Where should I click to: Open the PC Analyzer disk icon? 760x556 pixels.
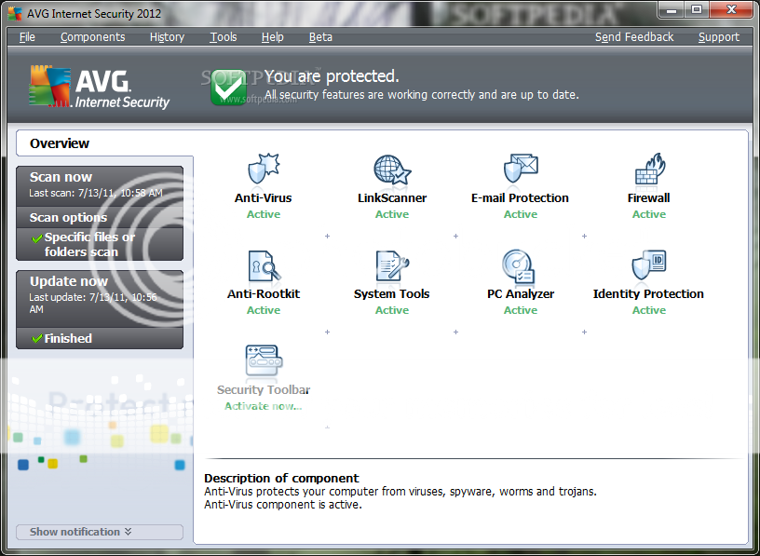[x=518, y=265]
